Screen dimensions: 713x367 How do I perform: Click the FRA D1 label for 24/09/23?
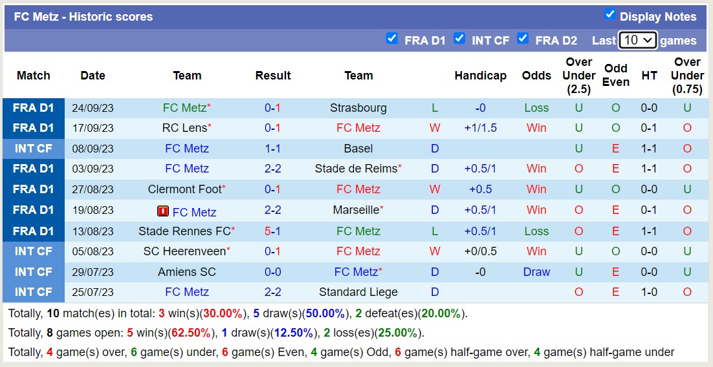point(34,108)
